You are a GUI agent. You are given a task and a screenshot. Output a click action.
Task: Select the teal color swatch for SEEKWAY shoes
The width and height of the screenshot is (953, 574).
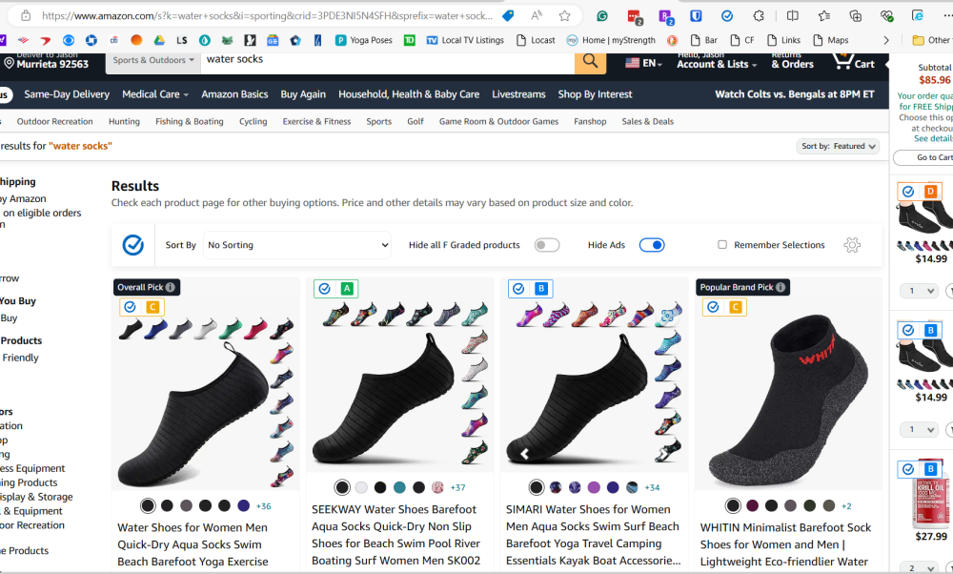(x=399, y=487)
